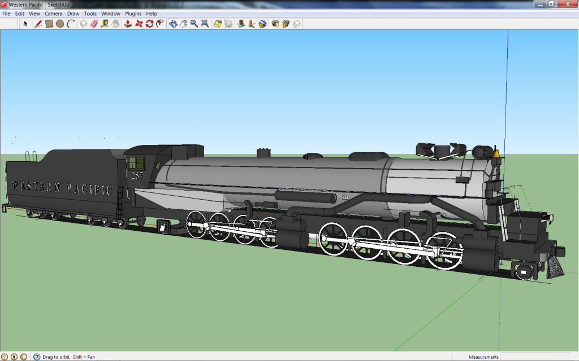Viewport: 579px width, 361px height.
Task: Open the Window menu
Action: click(111, 14)
